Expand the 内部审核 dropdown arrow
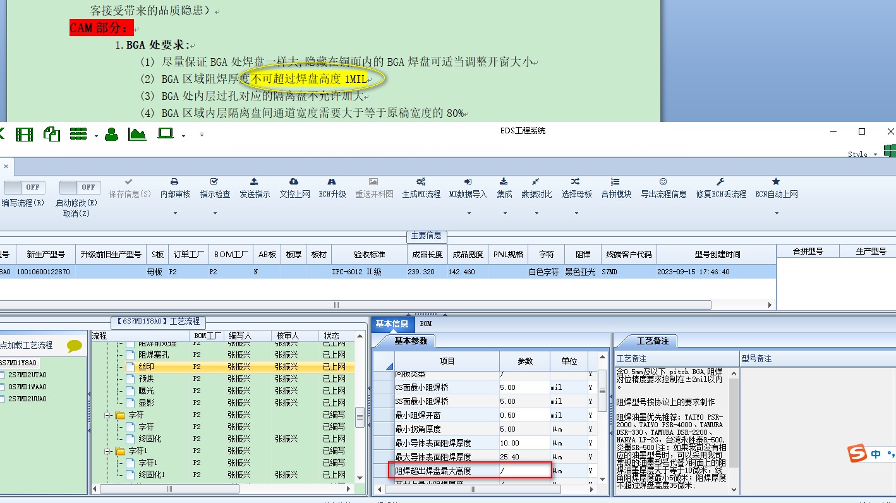This screenshot has width=896, height=503. point(175,213)
